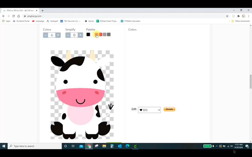Open the notification center

pos(247,146)
